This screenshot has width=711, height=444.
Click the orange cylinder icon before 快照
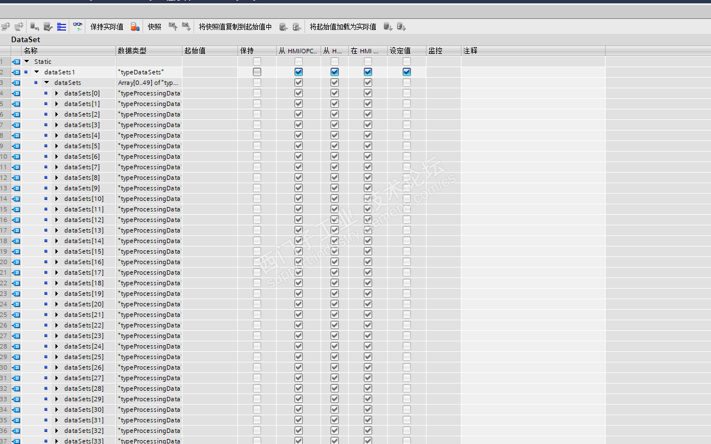coord(135,26)
